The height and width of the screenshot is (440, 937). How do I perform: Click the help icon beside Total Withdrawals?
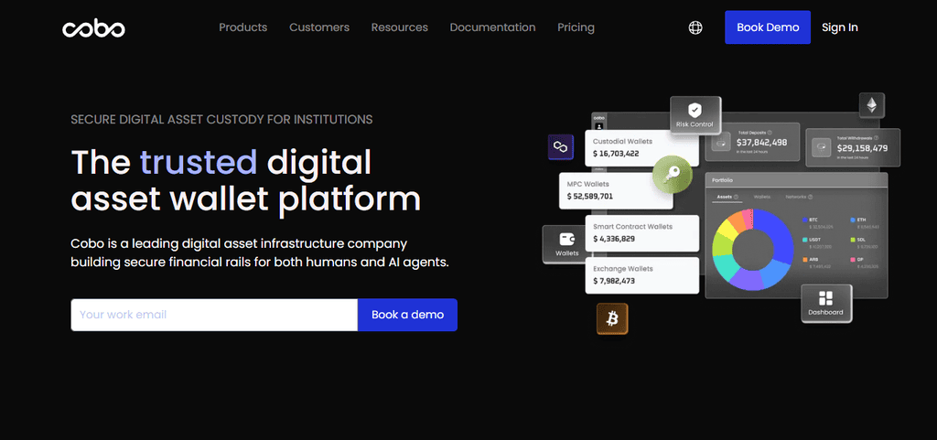(876, 138)
